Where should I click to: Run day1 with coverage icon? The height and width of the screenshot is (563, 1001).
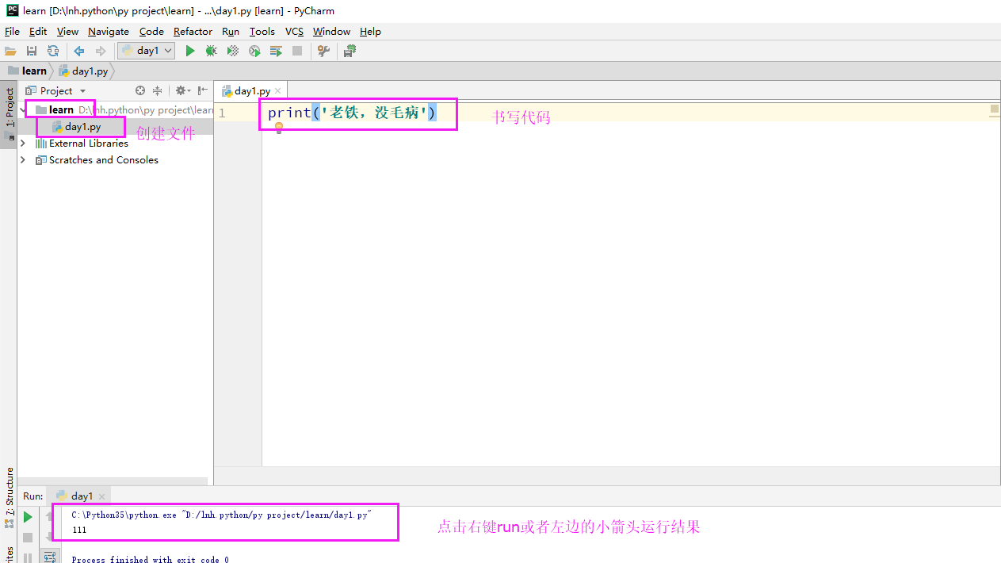[233, 51]
